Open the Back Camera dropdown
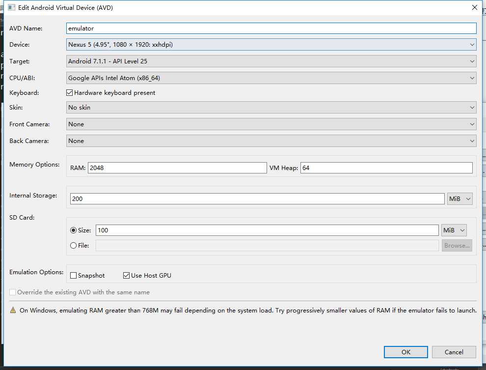Image resolution: width=486 pixels, height=370 pixels. (x=271, y=141)
